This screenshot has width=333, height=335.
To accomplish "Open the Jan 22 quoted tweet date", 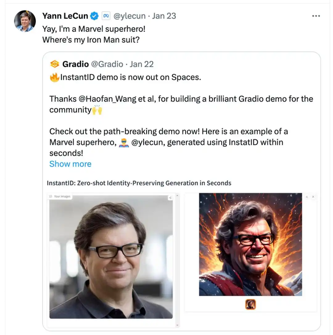I will coord(143,64).
